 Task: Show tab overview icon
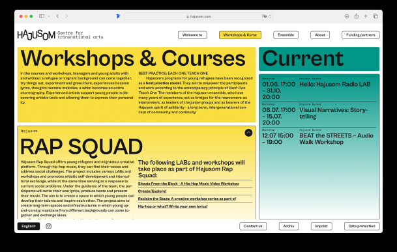click(x=375, y=16)
